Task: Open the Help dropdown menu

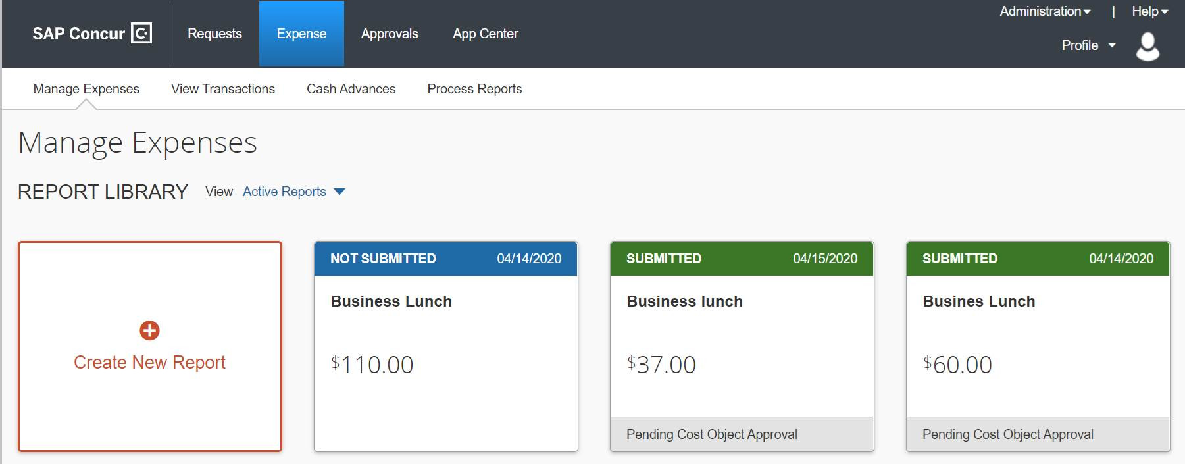Action: [x=1149, y=11]
